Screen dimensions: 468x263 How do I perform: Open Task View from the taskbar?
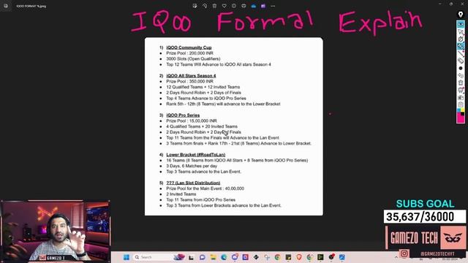191,257
